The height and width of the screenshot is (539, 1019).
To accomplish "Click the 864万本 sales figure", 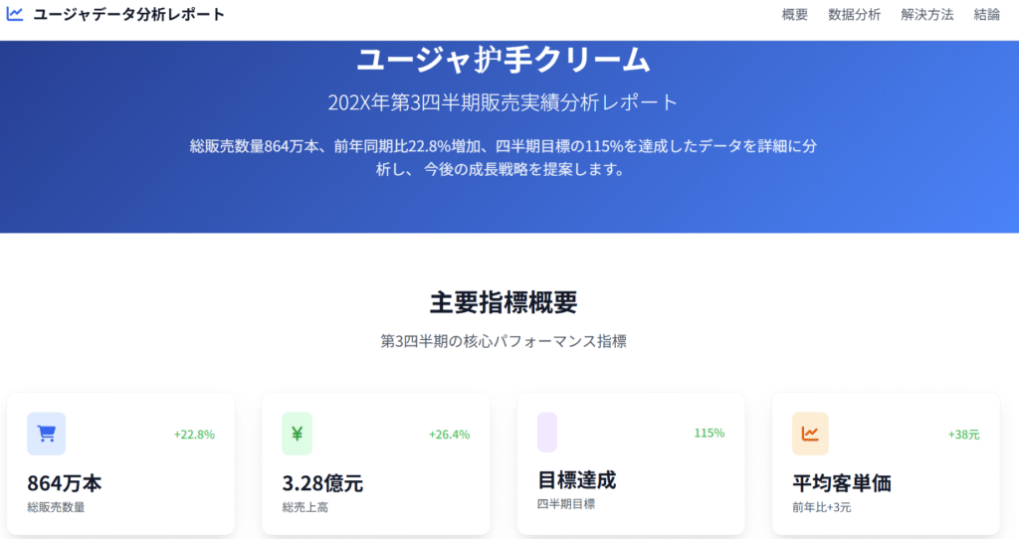I will pyautogui.click(x=65, y=484).
